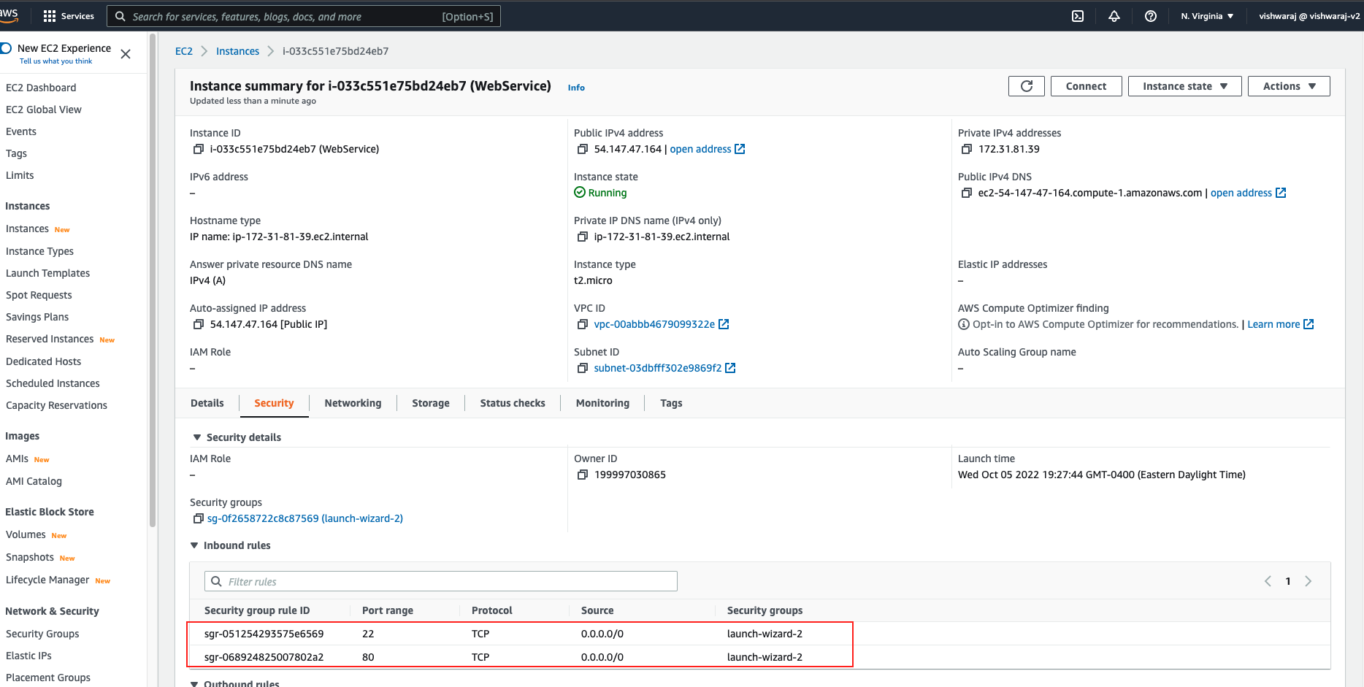Click the refresh instance summary button
The height and width of the screenshot is (687, 1364).
[x=1026, y=86]
